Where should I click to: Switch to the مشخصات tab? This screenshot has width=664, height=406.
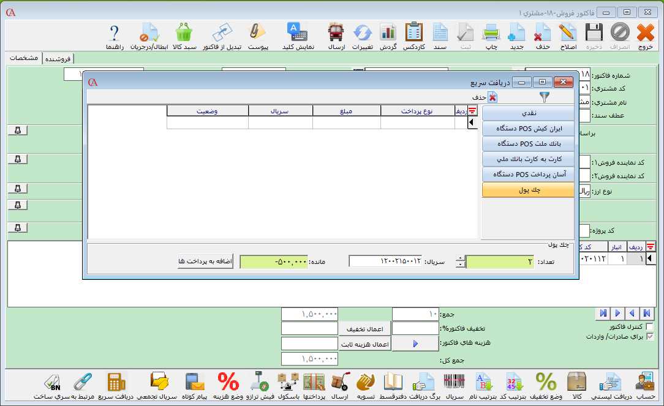(25, 58)
